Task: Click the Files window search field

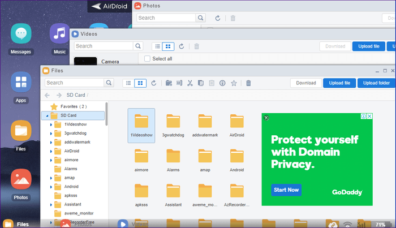Action: [75, 83]
